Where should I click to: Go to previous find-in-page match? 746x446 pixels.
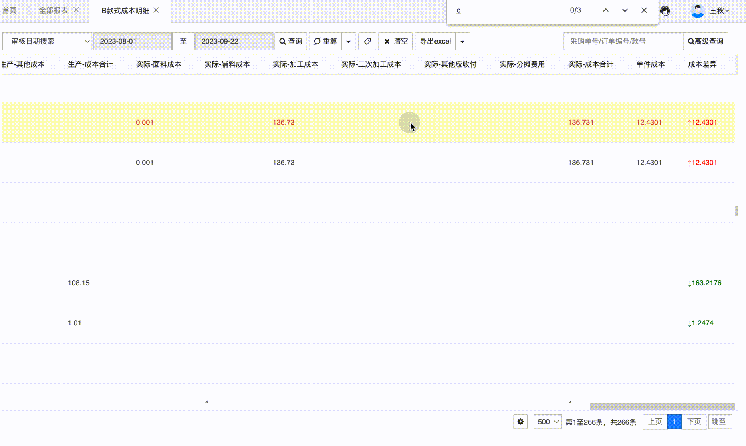(x=606, y=10)
